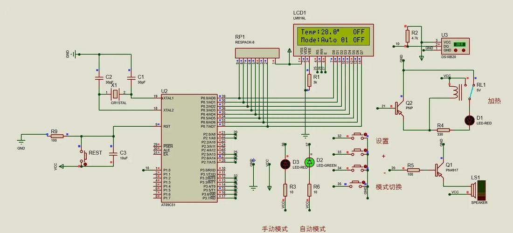Select transistor Q1 PN4917
The image size is (513, 233).
tap(439, 170)
